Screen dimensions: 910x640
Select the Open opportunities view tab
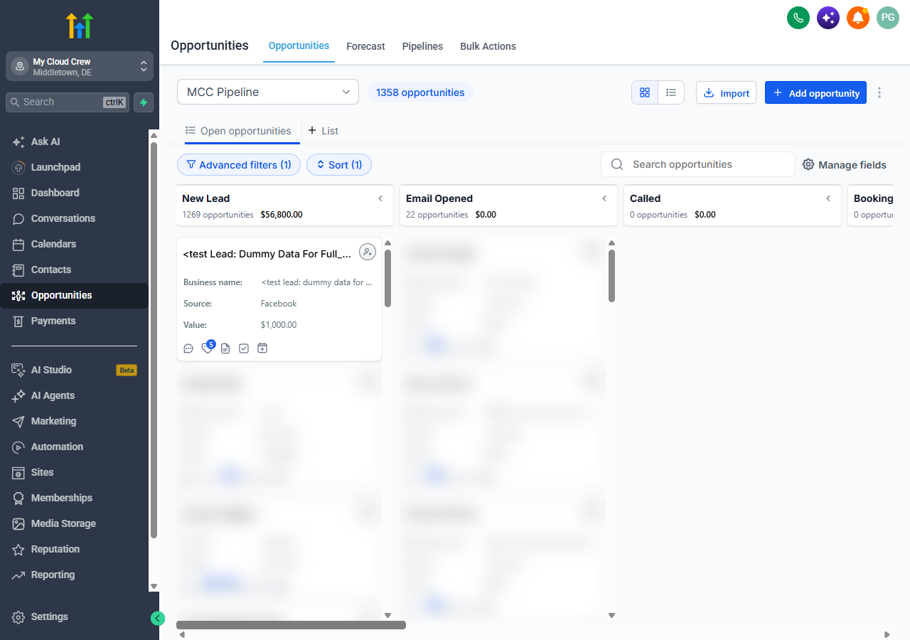[x=238, y=131]
